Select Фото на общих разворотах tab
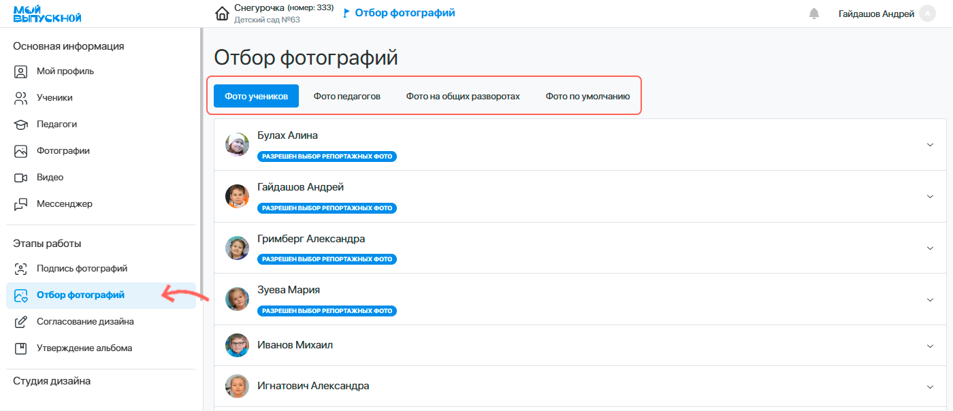Image resolution: width=953 pixels, height=411 pixels. pyautogui.click(x=463, y=97)
